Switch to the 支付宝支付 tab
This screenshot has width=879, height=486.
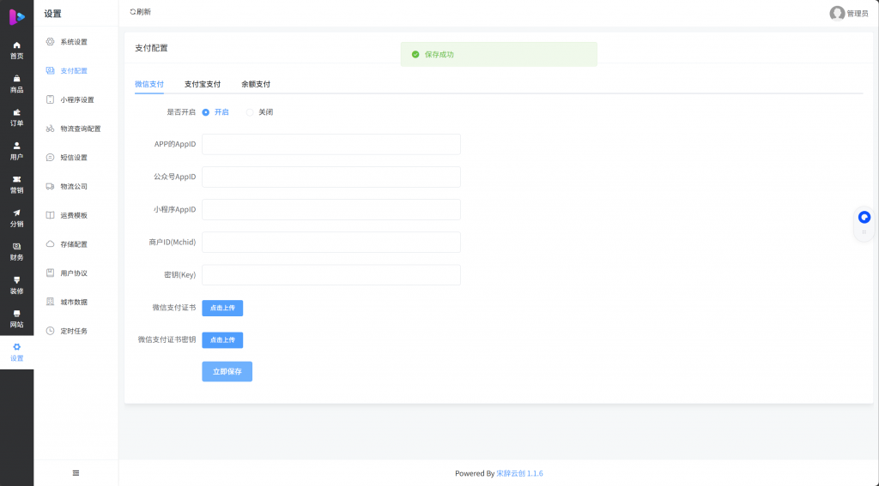[203, 84]
